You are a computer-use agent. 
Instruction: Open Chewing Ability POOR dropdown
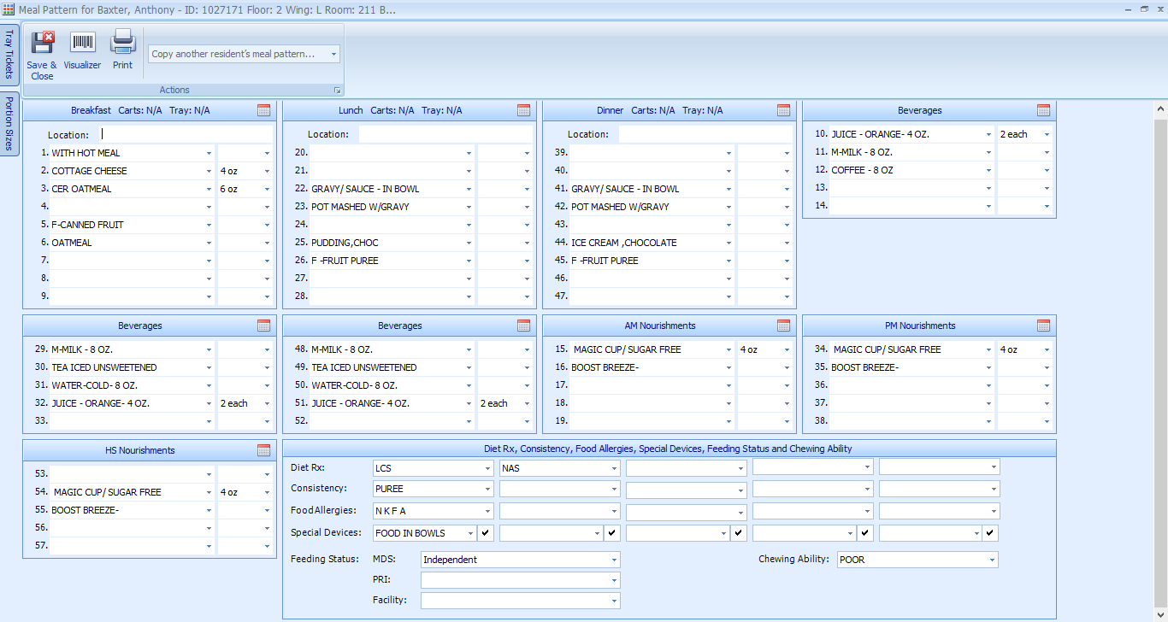point(992,560)
